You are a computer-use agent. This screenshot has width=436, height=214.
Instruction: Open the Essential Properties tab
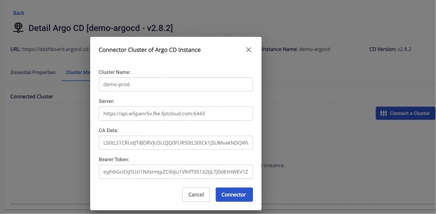[33, 72]
